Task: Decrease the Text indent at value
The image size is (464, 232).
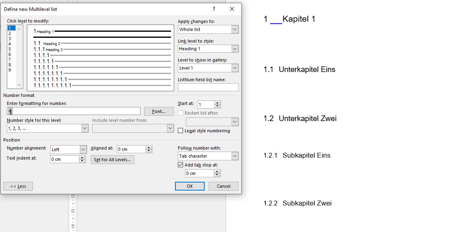Action: pyautogui.click(x=82, y=161)
